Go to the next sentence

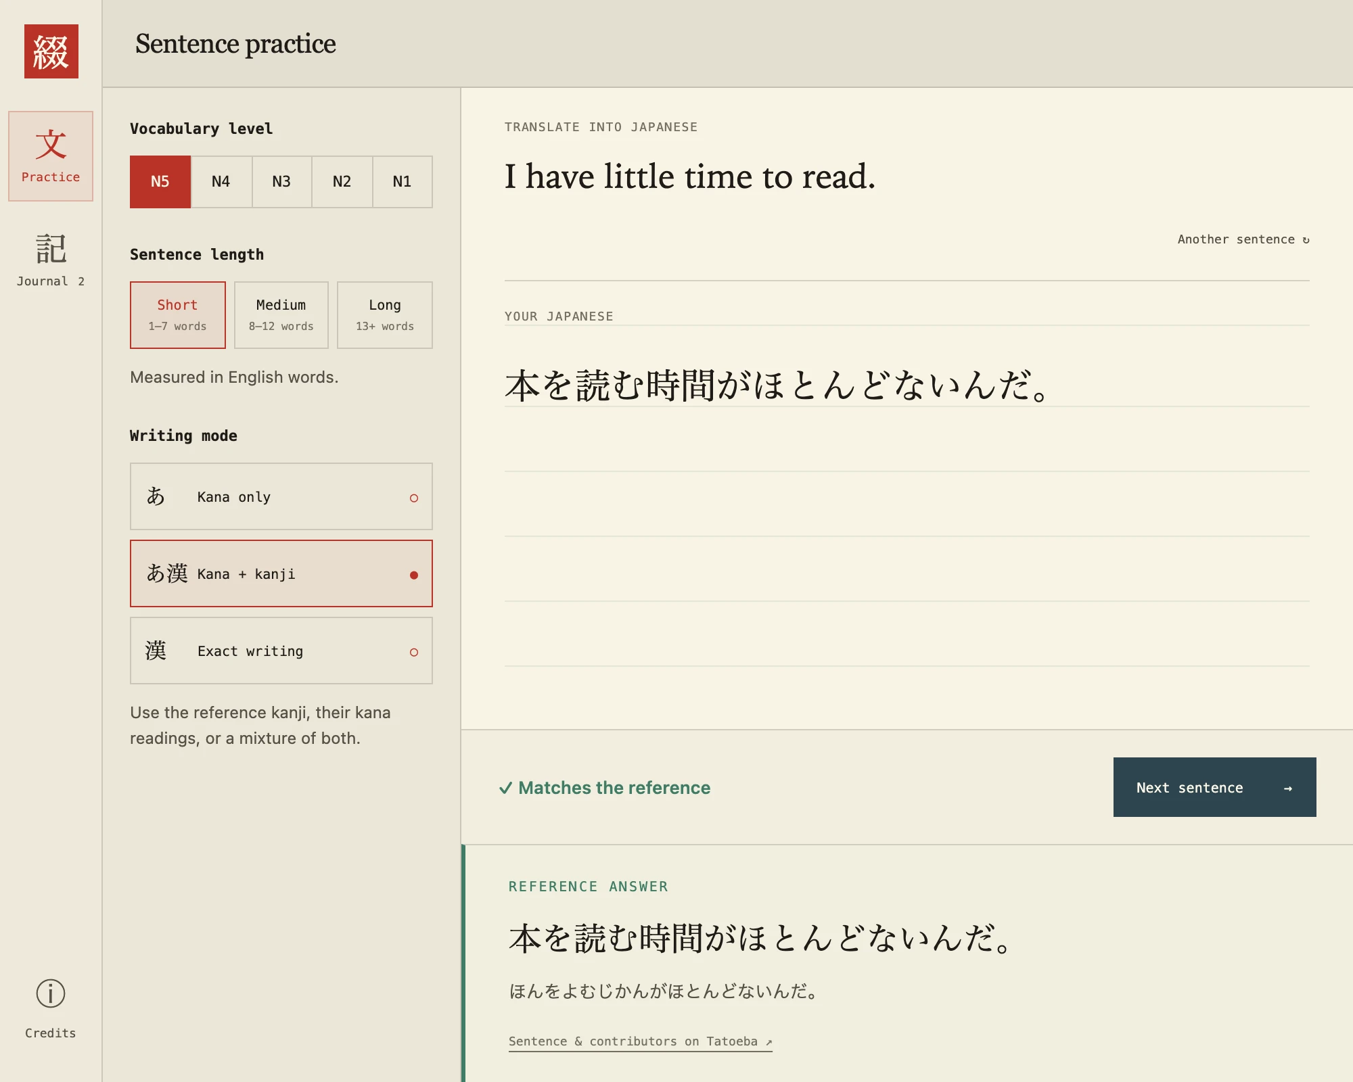click(x=1215, y=787)
